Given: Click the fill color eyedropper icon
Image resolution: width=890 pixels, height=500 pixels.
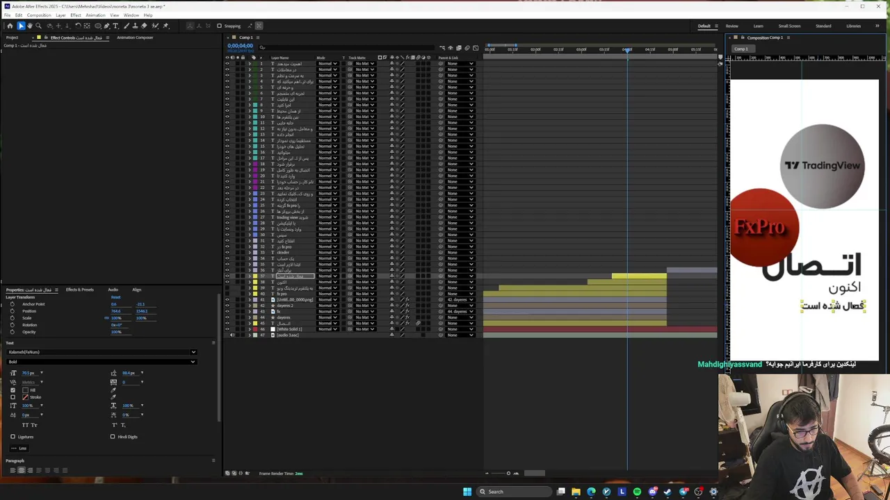Looking at the screenshot, I should pyautogui.click(x=113, y=390).
